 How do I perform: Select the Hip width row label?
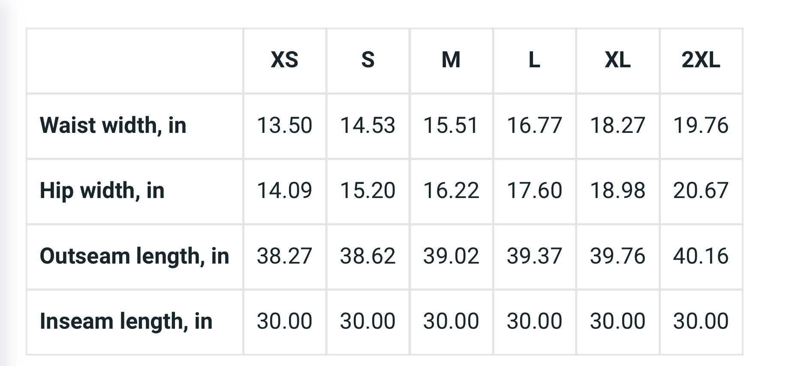tap(102, 191)
